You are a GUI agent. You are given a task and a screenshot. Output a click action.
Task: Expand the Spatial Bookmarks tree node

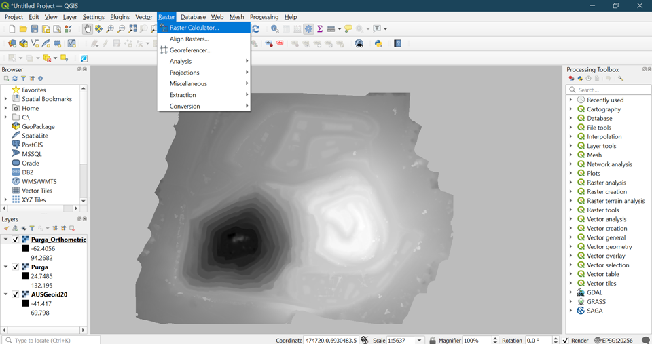(x=6, y=99)
